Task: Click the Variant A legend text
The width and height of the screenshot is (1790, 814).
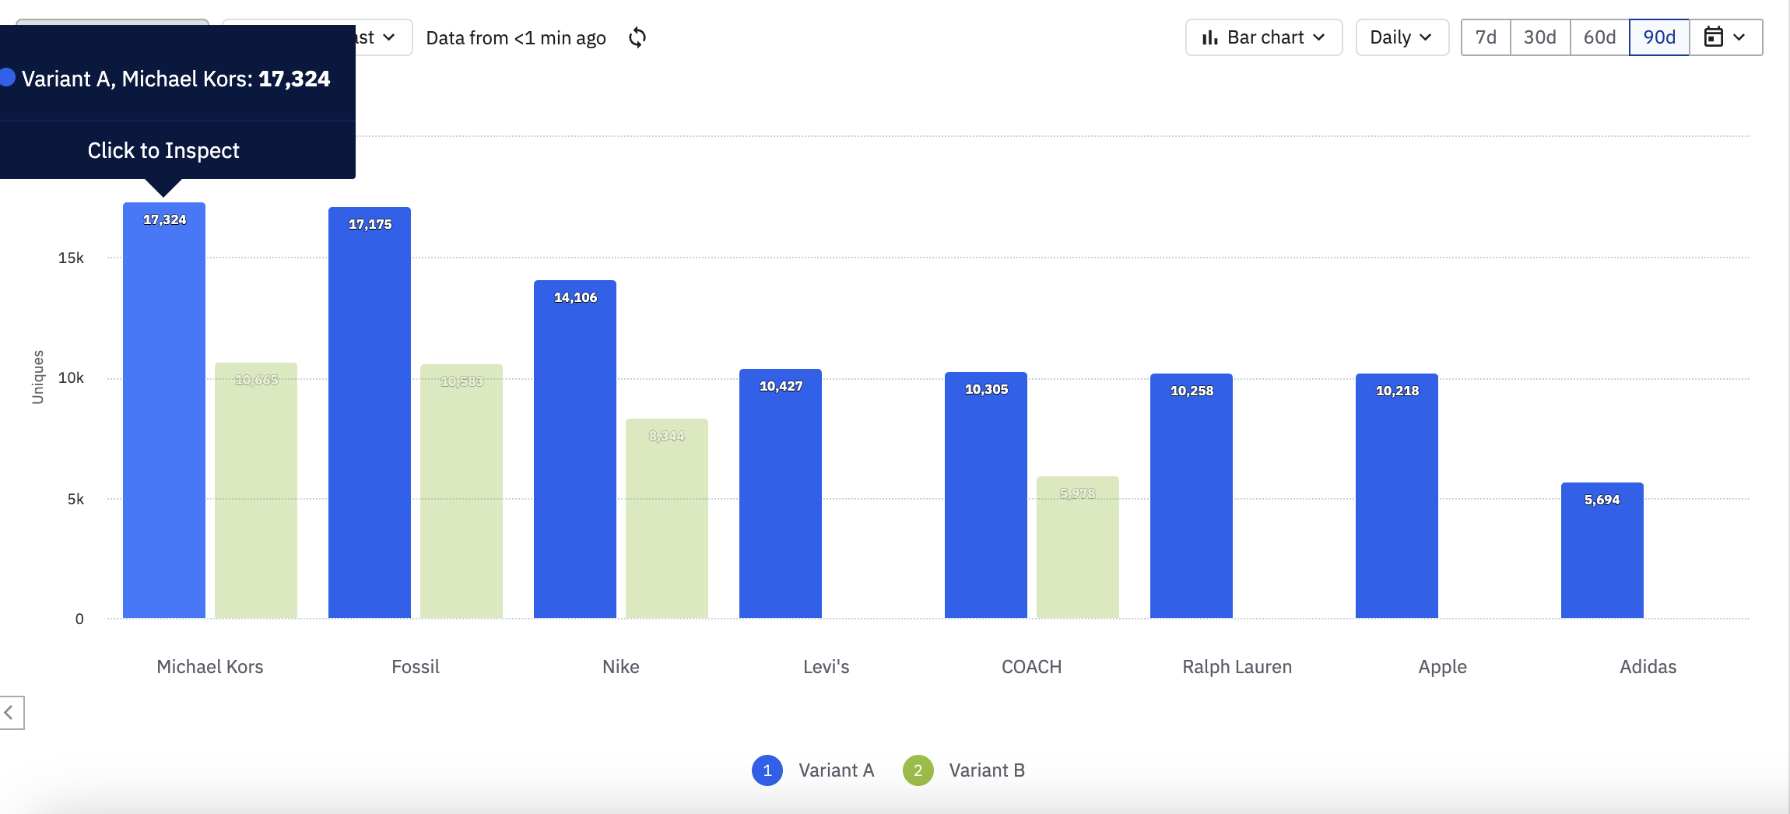Action: [837, 770]
